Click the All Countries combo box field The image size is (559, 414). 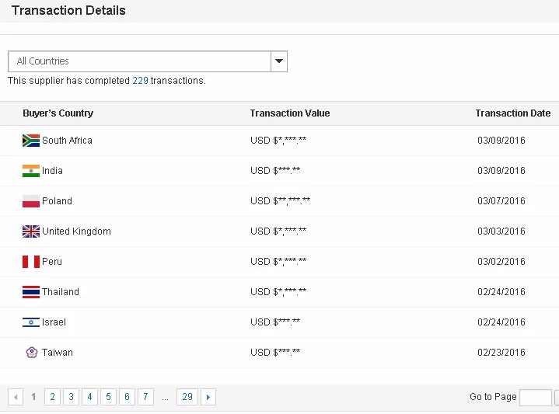(x=140, y=61)
